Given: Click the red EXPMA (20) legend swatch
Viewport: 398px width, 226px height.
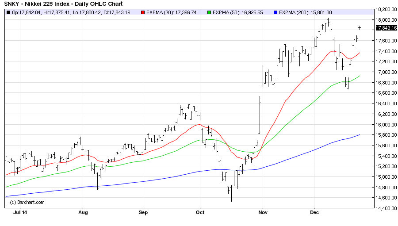Looking at the screenshot, I should click(x=143, y=12).
